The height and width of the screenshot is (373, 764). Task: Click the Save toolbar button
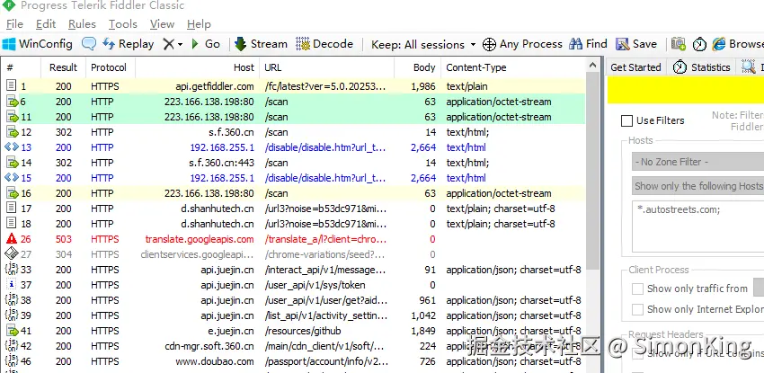click(x=636, y=44)
